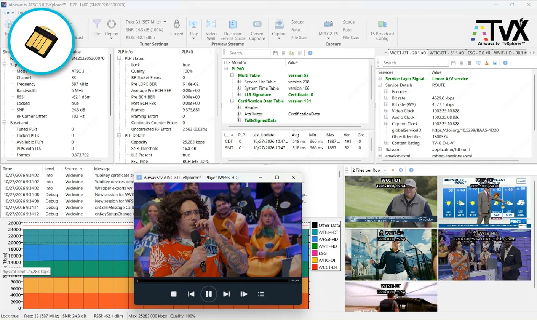
Task: Expand the Service List Table node
Action: [239, 82]
